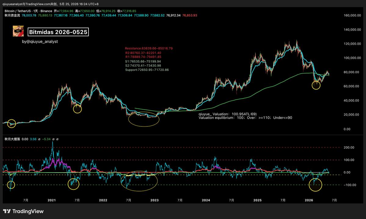Click the 2026 label on time axis
Image resolution: width=366 pixels, height=219 pixels.
click(309, 200)
